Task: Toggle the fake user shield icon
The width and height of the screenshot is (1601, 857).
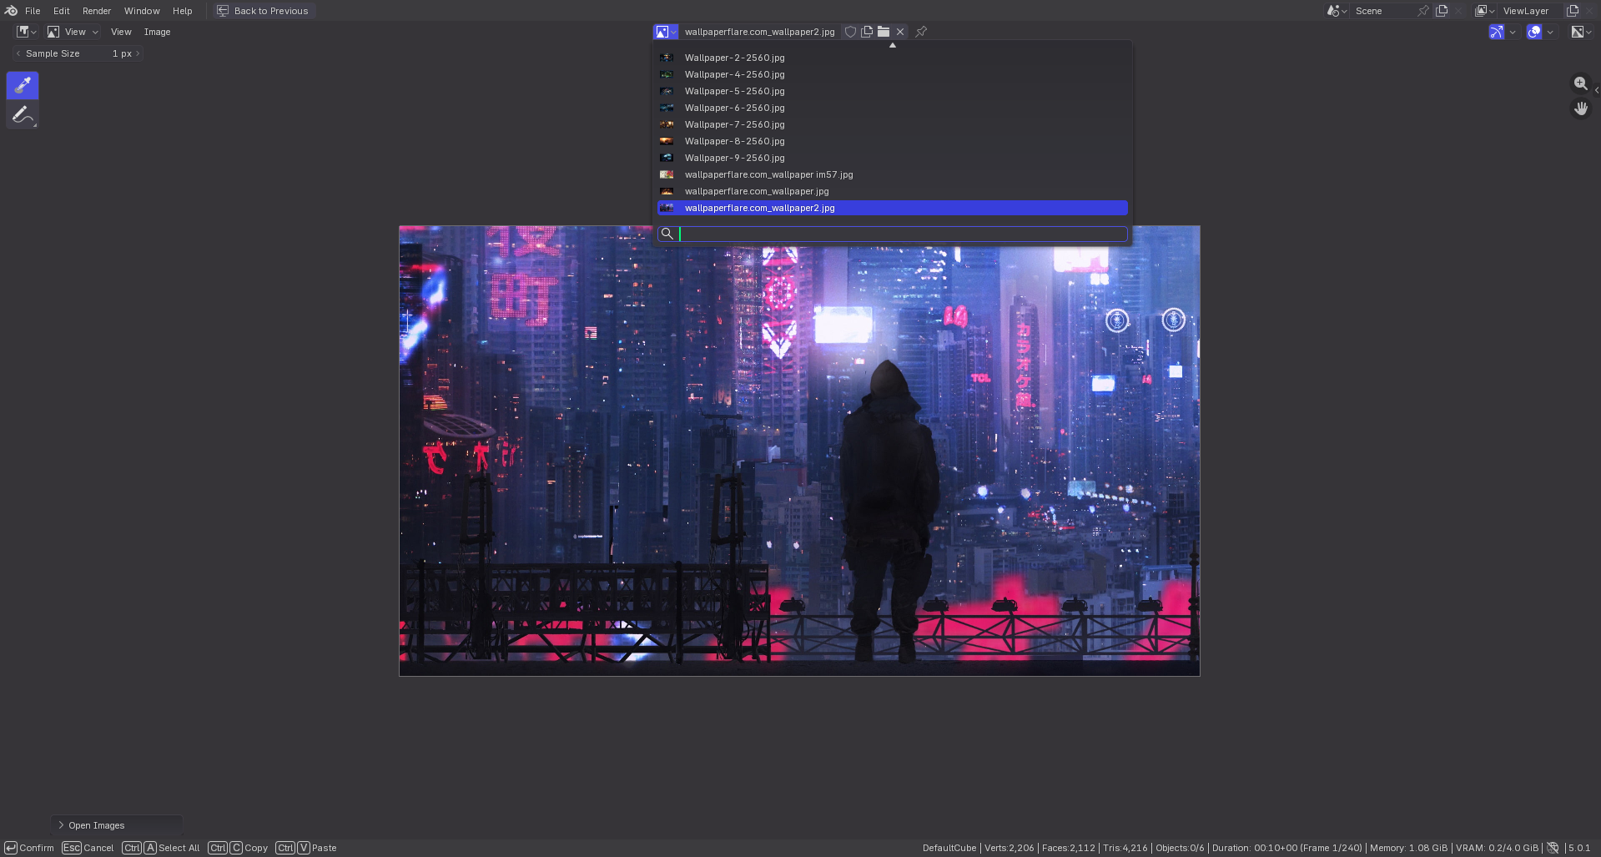Action: pos(850,32)
